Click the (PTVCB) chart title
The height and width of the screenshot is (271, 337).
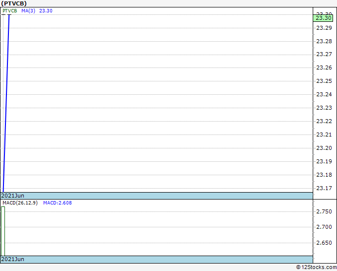coord(14,3)
